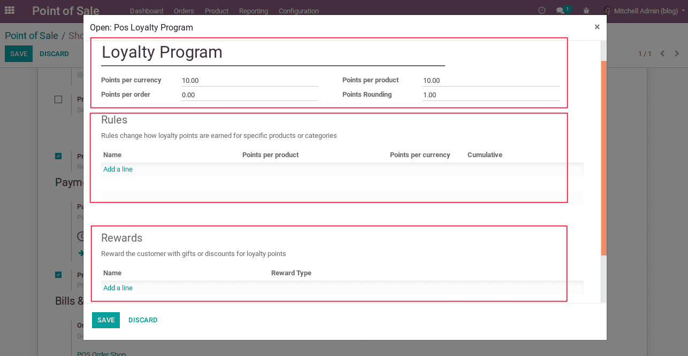Add a line under Rules
688x356 pixels.
tap(118, 169)
